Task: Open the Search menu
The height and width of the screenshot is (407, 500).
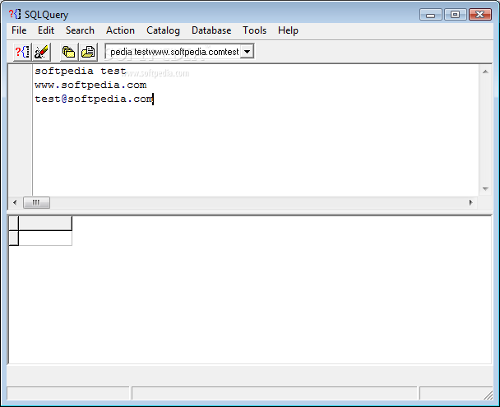Action: (80, 30)
